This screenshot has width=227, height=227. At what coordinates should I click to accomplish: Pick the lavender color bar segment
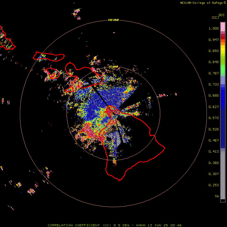point(223,80)
